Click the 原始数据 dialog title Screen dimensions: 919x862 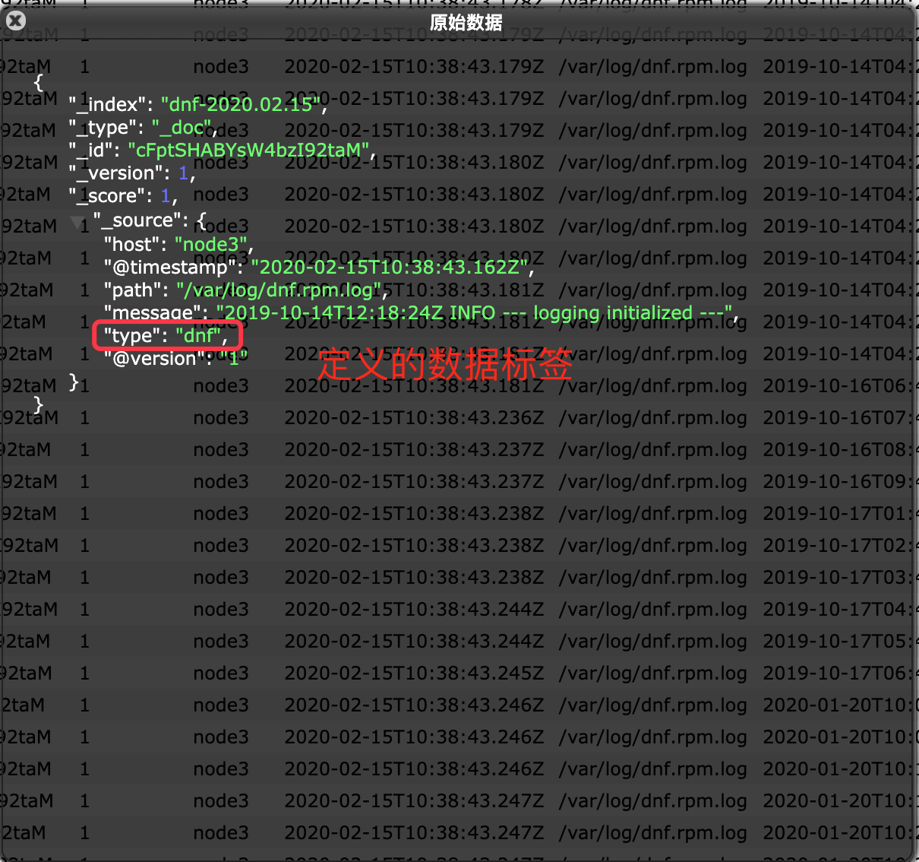(x=466, y=23)
